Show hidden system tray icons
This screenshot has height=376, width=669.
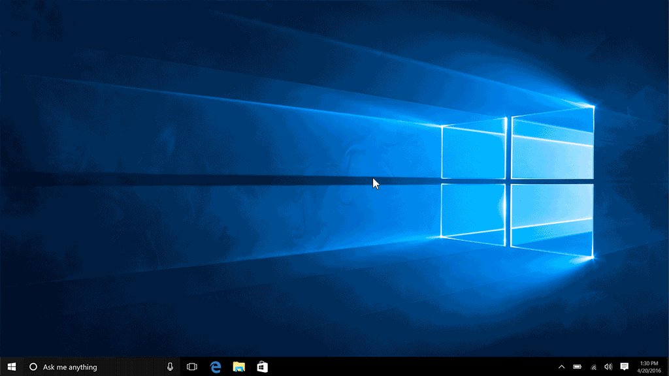coord(561,367)
